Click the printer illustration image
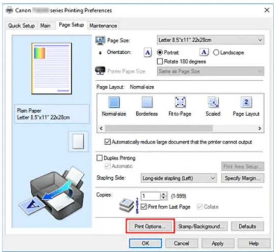 (52, 193)
